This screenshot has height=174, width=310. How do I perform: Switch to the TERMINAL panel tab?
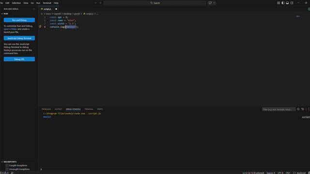point(89,109)
